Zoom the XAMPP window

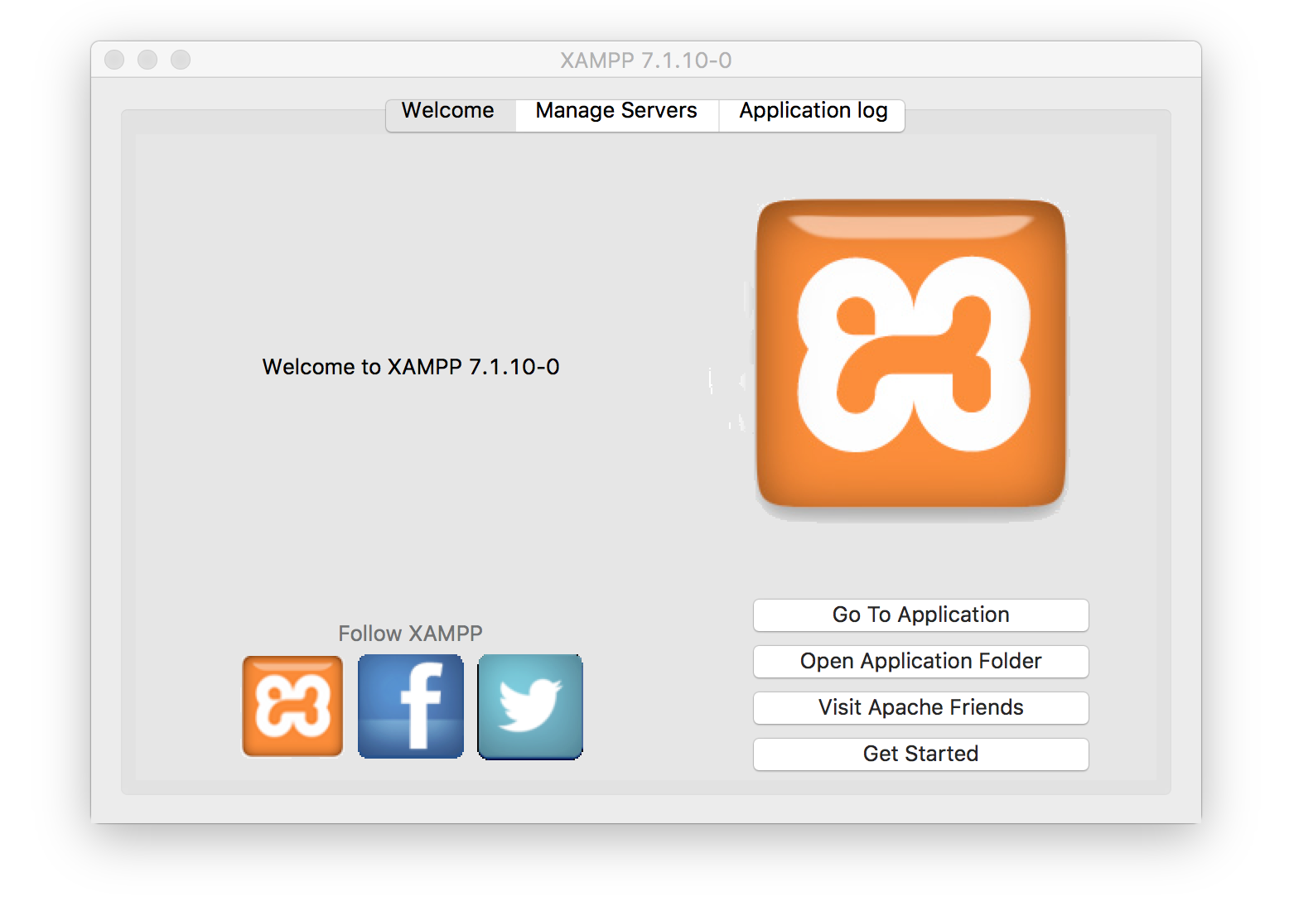coord(181,60)
